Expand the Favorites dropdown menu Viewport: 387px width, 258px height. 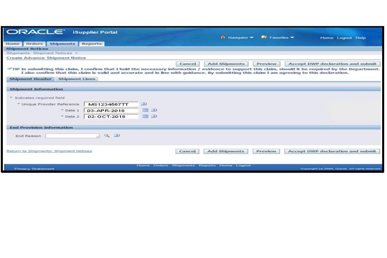click(x=278, y=37)
